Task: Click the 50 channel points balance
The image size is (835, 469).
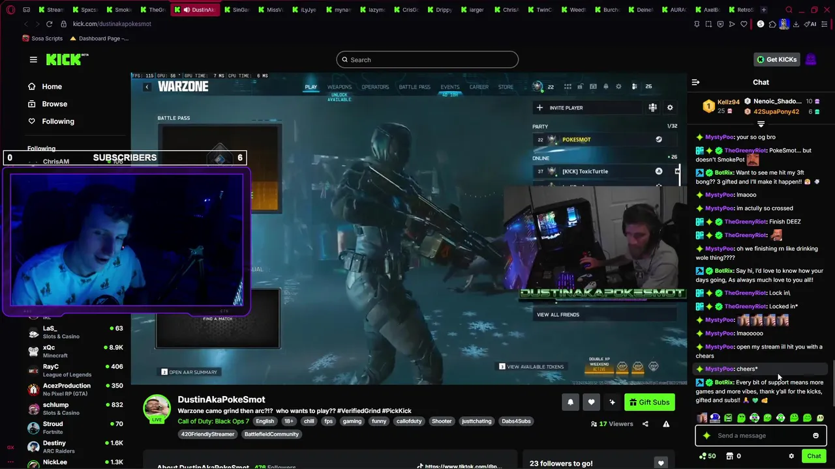Action: [x=707, y=456]
